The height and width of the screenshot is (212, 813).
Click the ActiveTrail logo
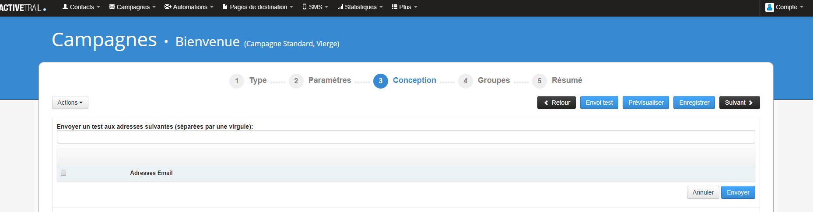[23, 7]
